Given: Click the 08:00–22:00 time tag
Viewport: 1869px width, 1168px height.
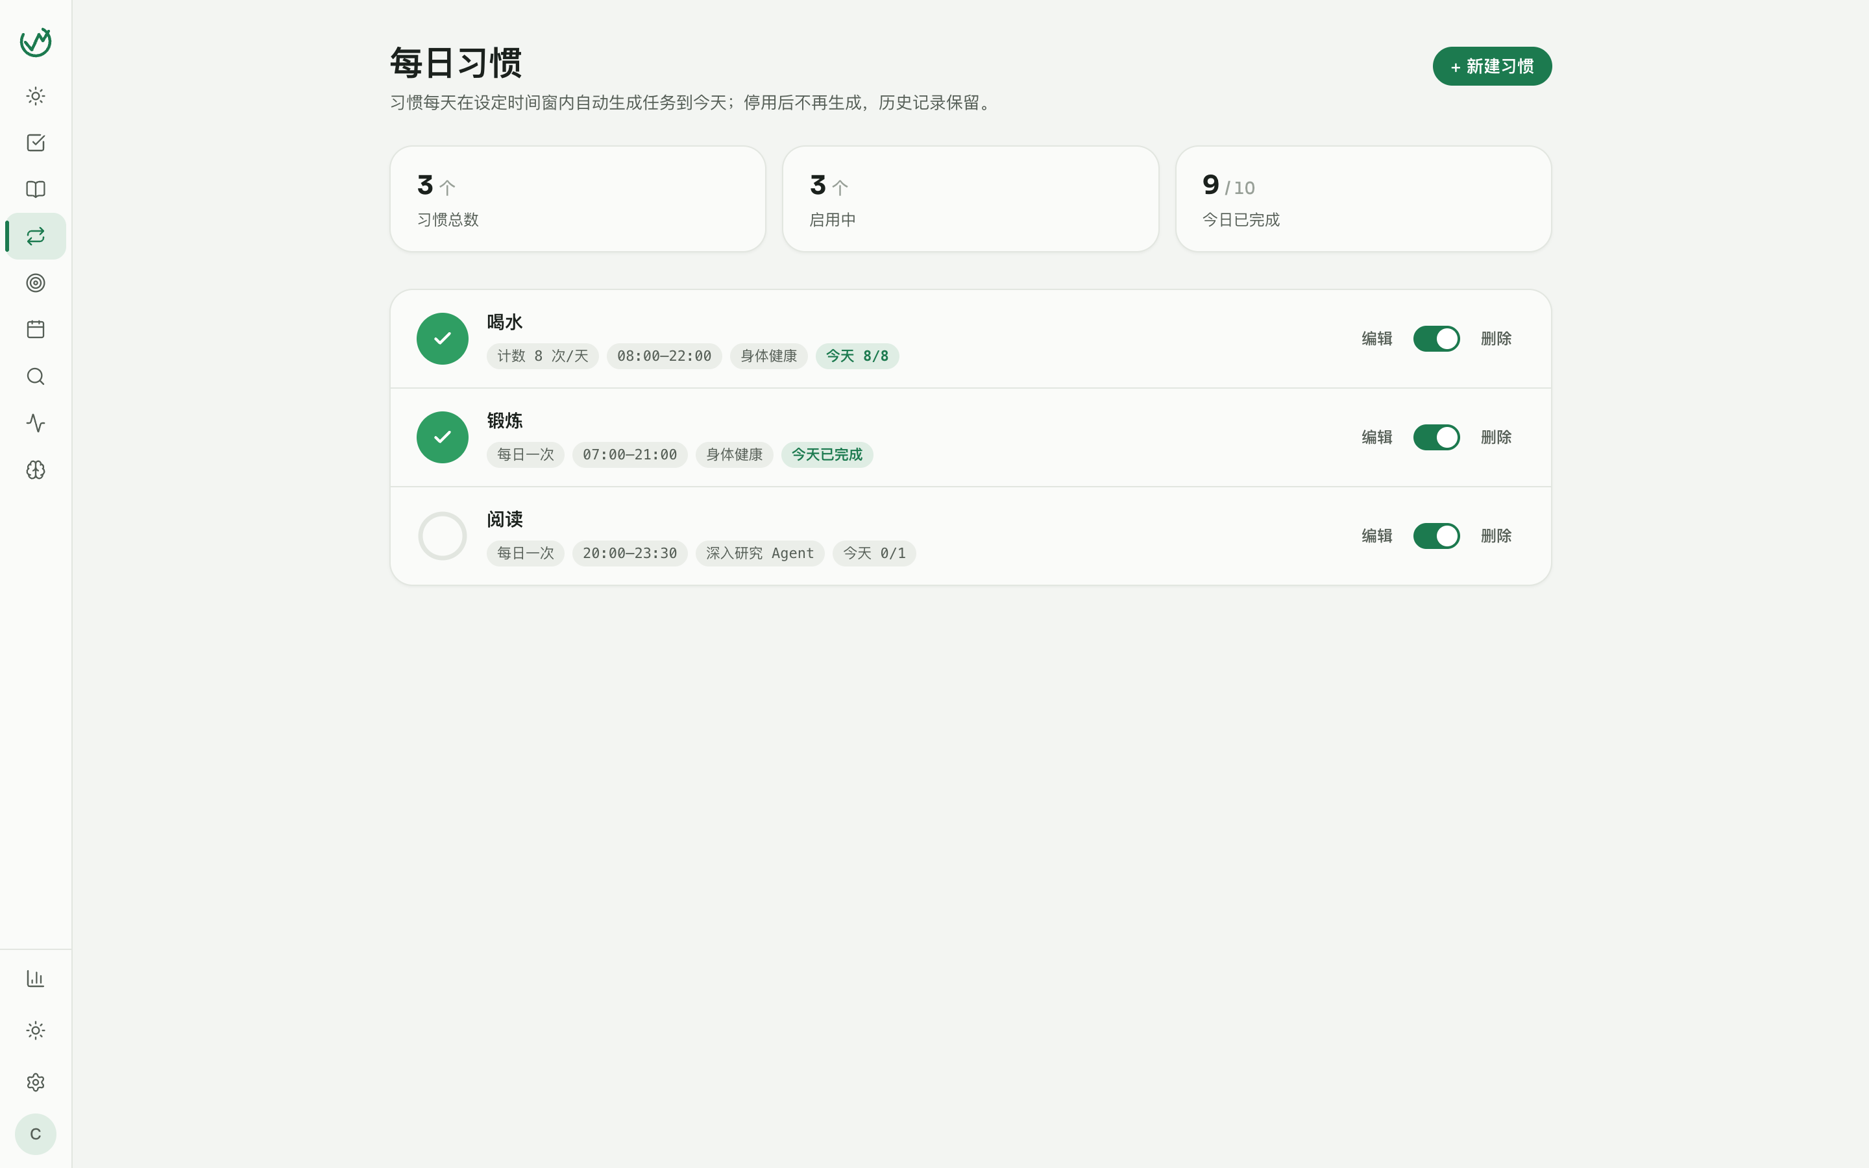Looking at the screenshot, I should coord(664,356).
